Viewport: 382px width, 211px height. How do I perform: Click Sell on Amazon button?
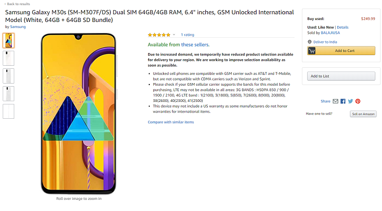tap(363, 114)
